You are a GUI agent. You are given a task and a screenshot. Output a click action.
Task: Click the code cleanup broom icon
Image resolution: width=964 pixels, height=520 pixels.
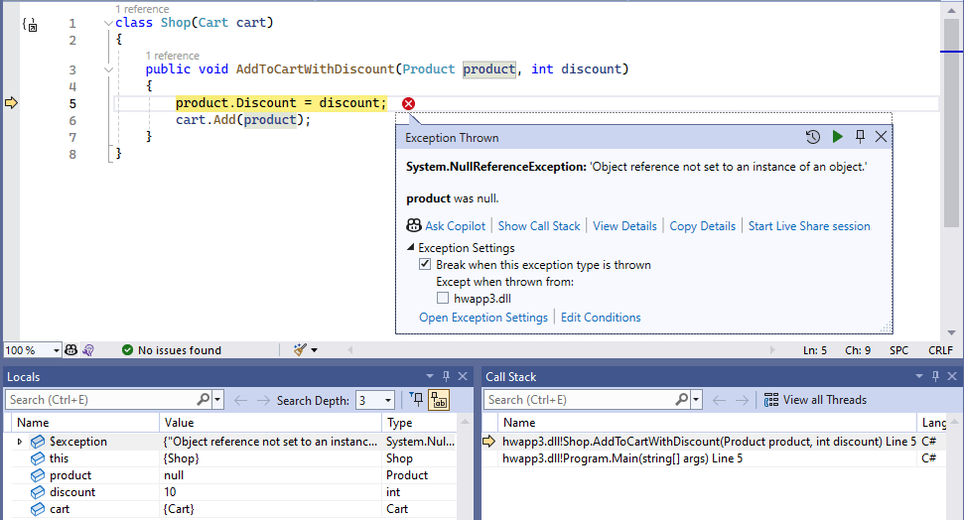(x=300, y=349)
